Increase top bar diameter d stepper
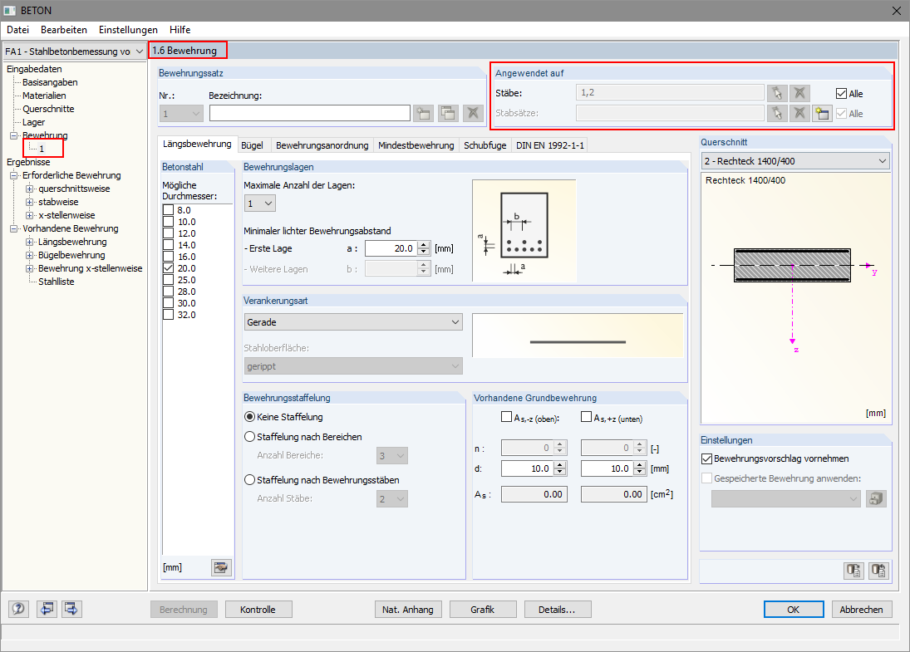Viewport: 910px width, 652px height. tap(560, 465)
